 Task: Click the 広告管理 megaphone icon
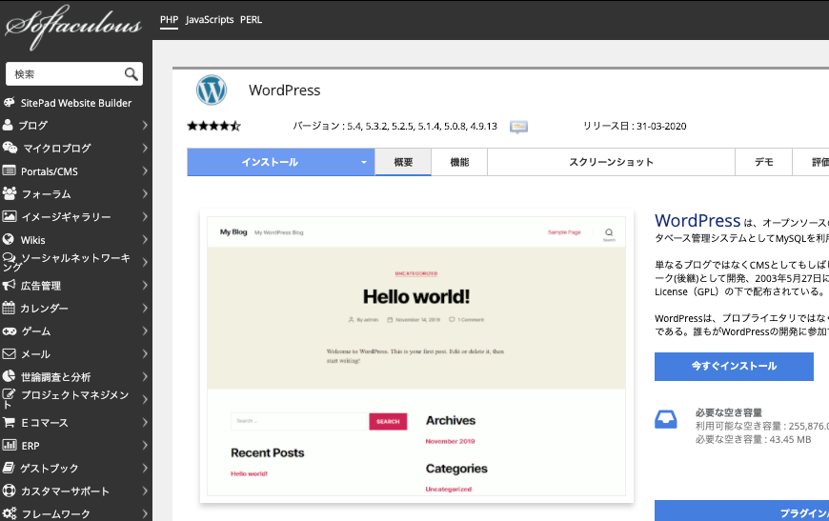(x=9, y=286)
